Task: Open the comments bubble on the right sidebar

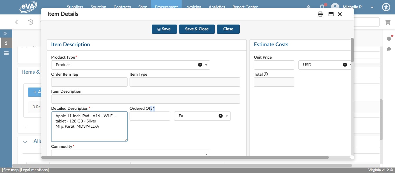Action: [x=389, y=49]
